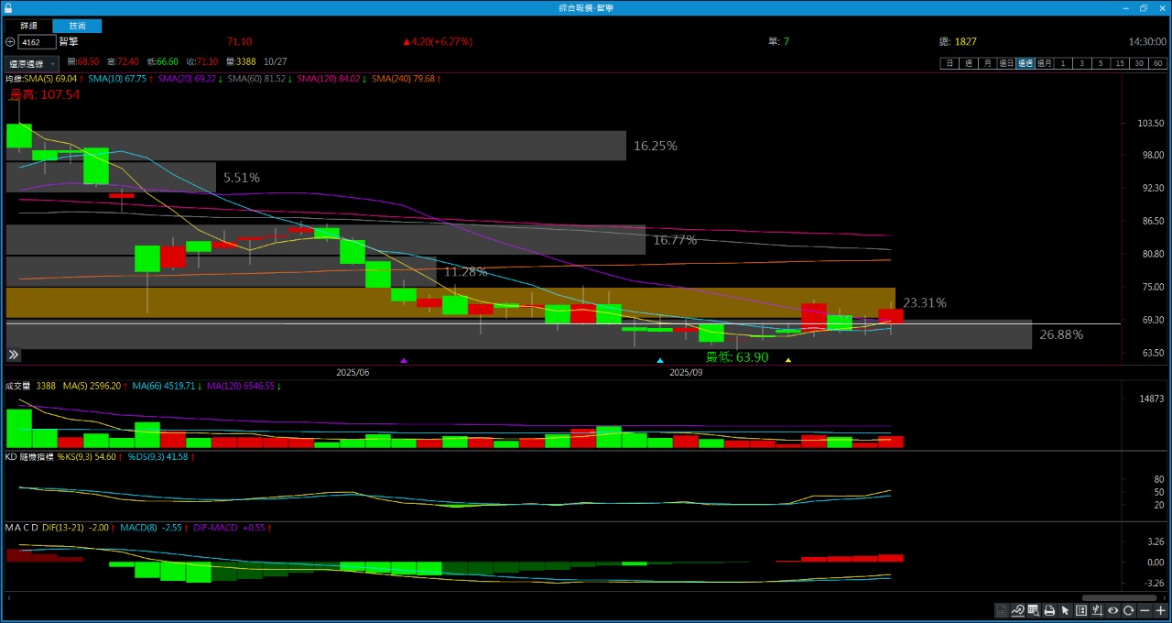
Task: Zoom out chart with minus icon
Action: pyautogui.click(x=1145, y=611)
